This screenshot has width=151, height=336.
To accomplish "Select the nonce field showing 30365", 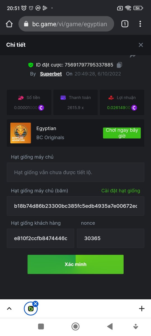I will click(x=110, y=238).
